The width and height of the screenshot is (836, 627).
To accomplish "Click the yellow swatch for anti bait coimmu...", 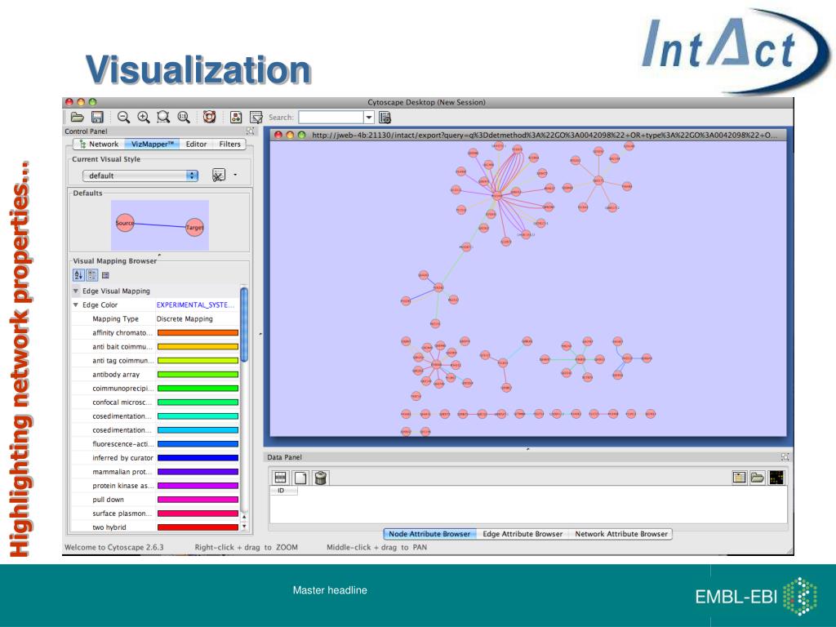I will [x=198, y=346].
